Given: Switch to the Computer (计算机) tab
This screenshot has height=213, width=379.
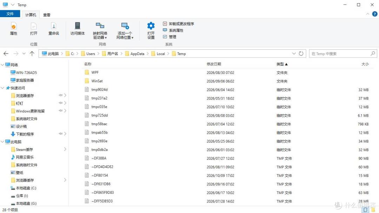Looking at the screenshot, I should (31, 15).
